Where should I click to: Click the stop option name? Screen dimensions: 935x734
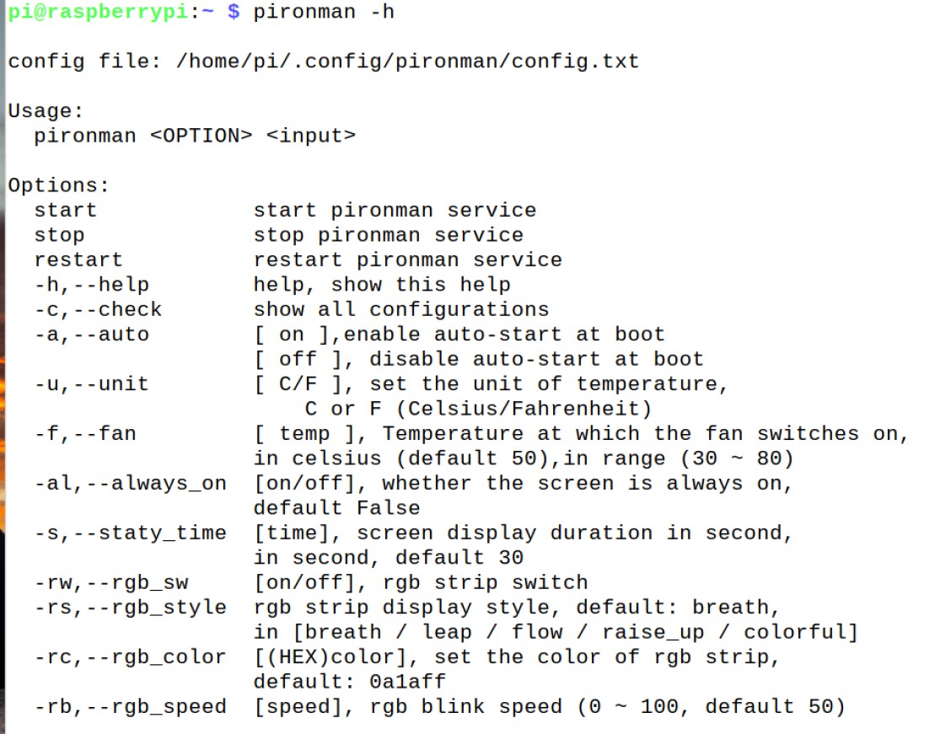pos(59,235)
